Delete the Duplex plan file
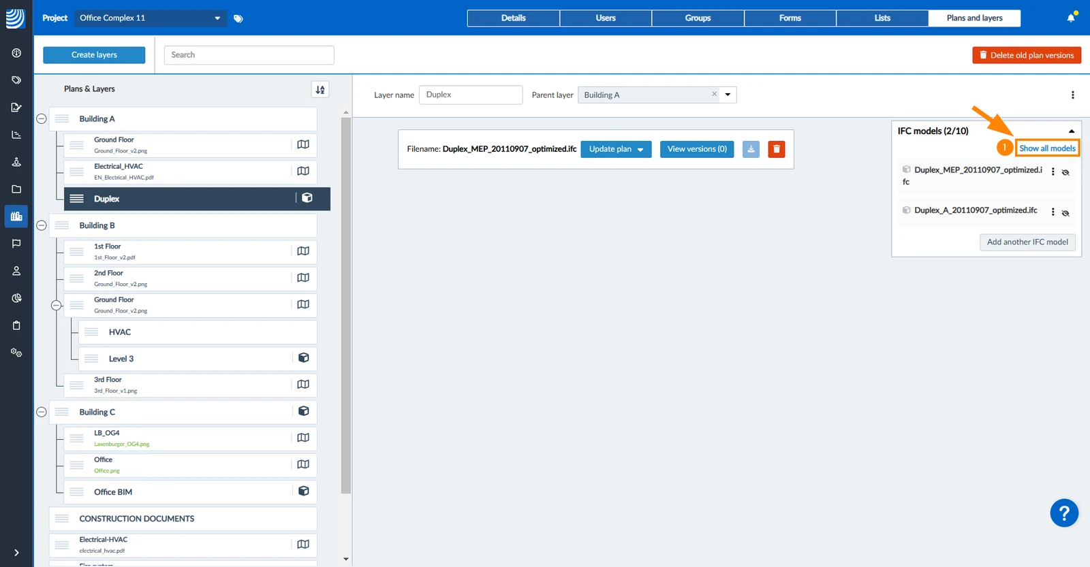1090x567 pixels. (777, 149)
